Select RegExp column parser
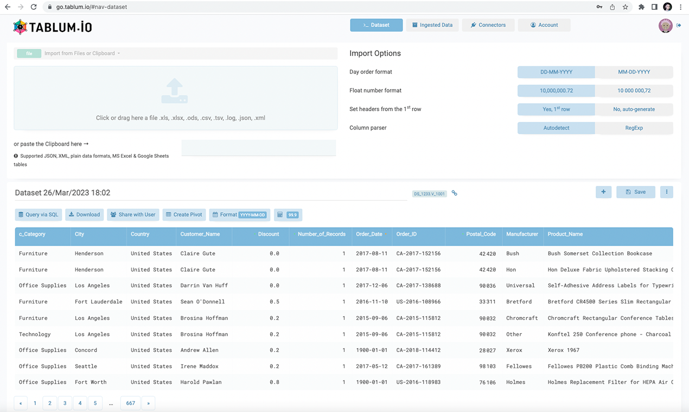Viewport: 689px width, 412px height. click(634, 128)
